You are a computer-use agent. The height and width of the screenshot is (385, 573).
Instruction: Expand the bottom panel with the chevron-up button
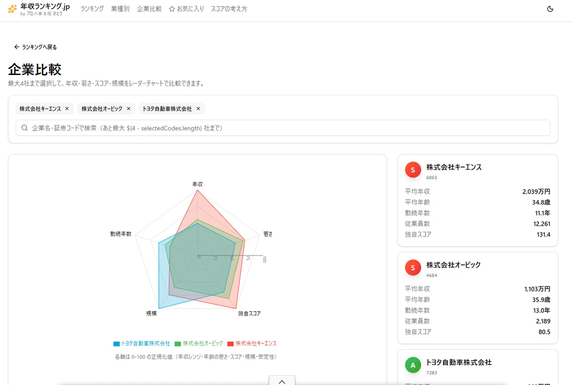tap(282, 381)
